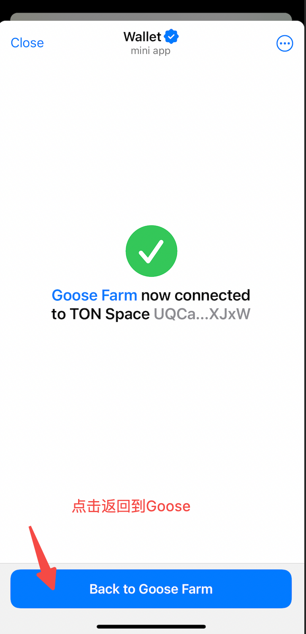The width and height of the screenshot is (306, 634).
Task: Tap the home indicator bar at bottom
Action: (x=151, y=626)
